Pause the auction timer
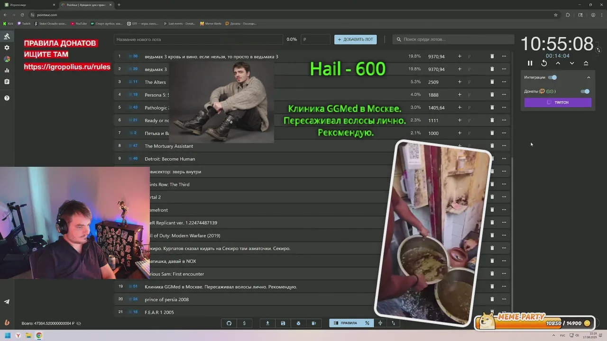 [530, 63]
